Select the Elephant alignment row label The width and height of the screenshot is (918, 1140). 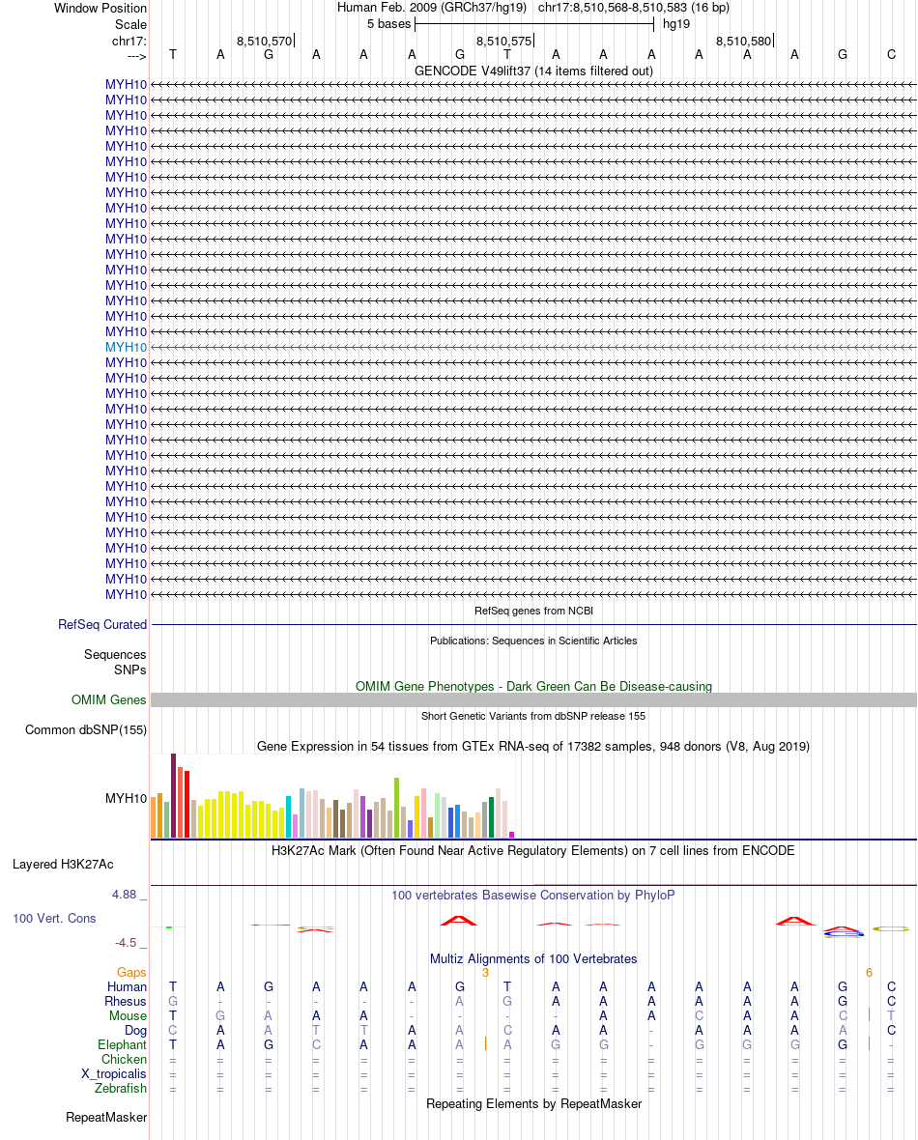point(122,1044)
